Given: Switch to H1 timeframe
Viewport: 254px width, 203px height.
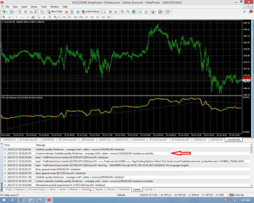Looking at the screenshot, I should (87, 17).
